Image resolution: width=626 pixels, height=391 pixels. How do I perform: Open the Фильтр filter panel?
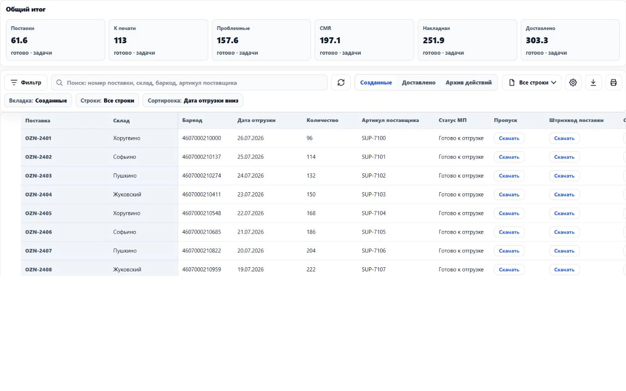[x=26, y=83]
